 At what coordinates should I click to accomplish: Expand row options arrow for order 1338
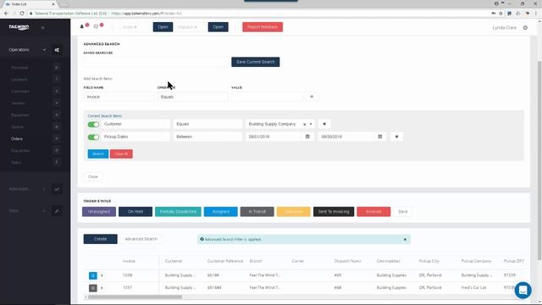[102, 275]
